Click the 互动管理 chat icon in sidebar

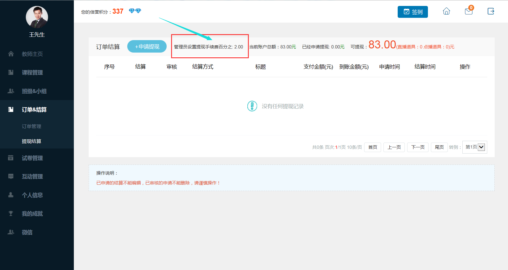[11, 176]
